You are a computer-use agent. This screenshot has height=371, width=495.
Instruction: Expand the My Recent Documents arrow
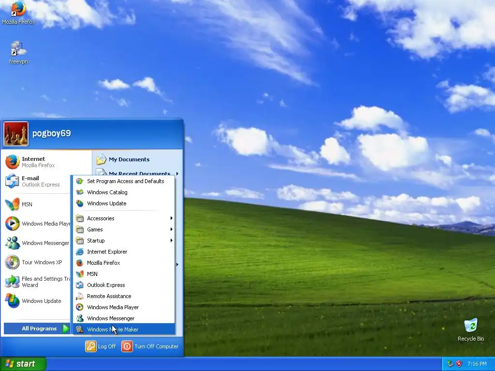[177, 173]
